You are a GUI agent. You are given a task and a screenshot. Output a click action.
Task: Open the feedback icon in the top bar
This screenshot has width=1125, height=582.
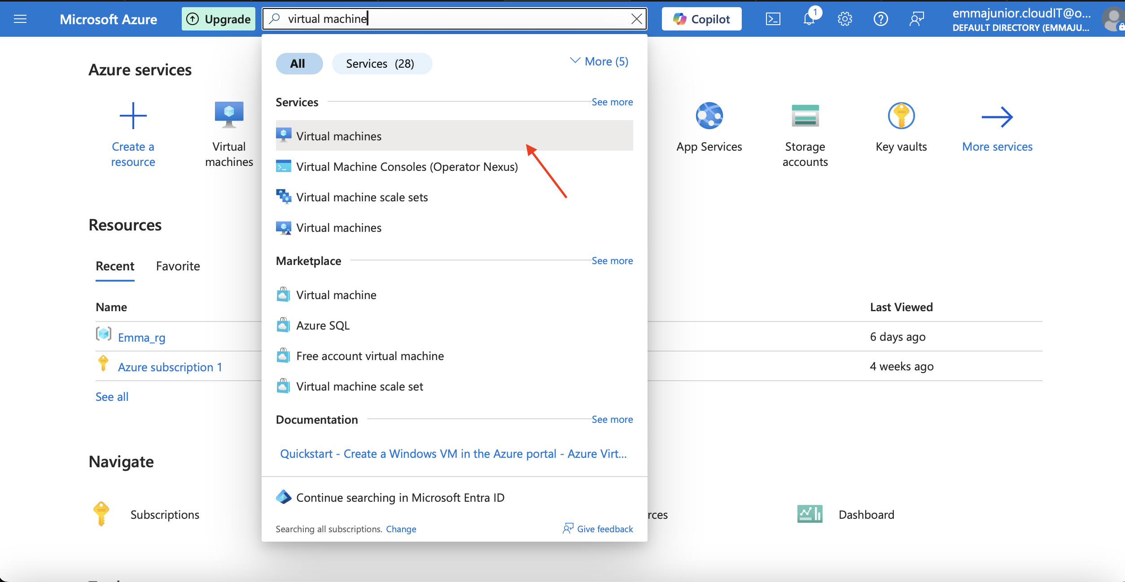pos(916,19)
